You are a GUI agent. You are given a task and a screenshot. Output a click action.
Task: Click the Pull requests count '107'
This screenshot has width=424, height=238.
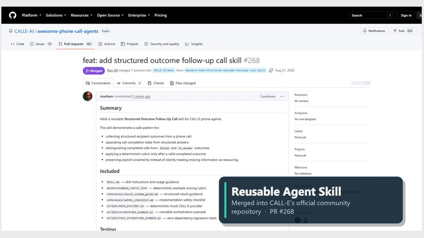pos(89,44)
